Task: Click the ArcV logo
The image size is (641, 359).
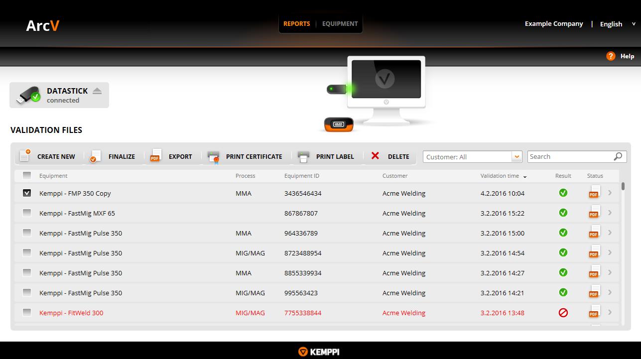Action: pyautogui.click(x=43, y=25)
